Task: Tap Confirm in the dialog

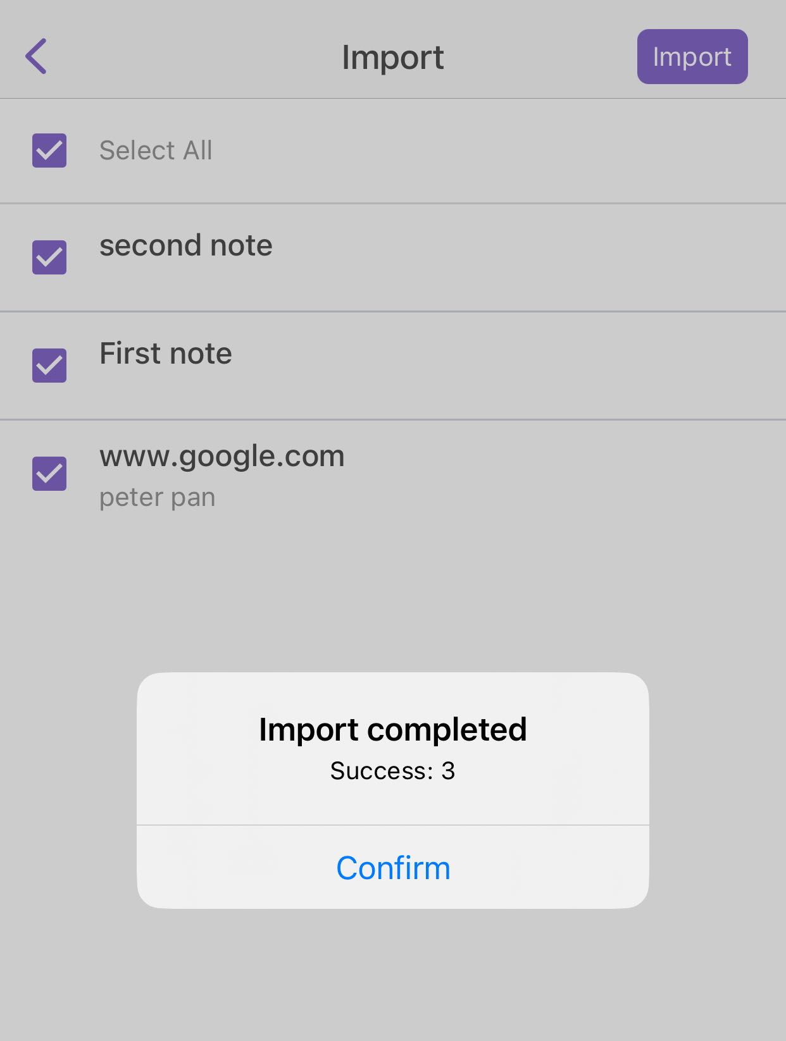Action: coord(393,868)
